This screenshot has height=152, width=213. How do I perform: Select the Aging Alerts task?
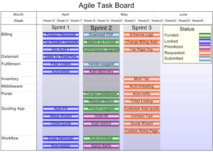tap(101, 146)
